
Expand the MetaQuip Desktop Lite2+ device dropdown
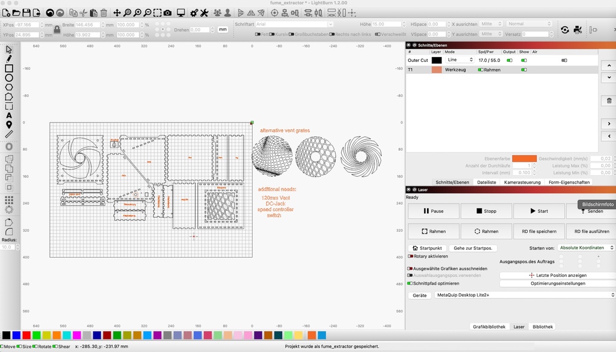tap(523, 296)
